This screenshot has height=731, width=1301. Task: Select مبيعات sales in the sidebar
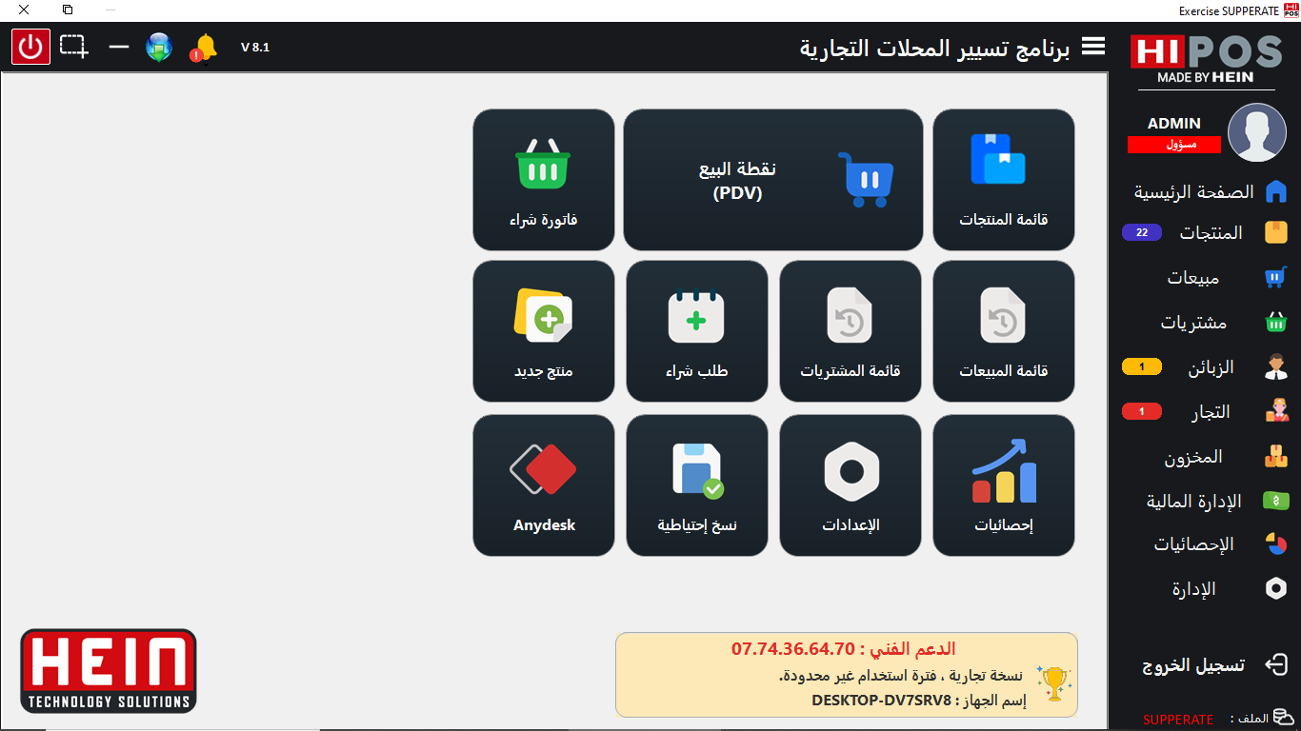tap(1193, 278)
